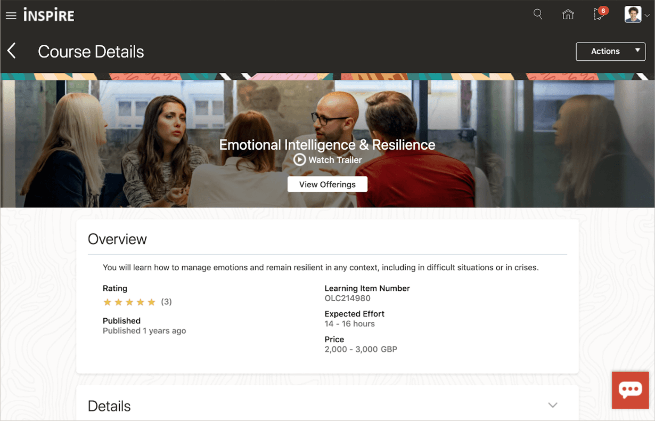Click the Price label
This screenshot has width=655, height=421.
tap(334, 339)
